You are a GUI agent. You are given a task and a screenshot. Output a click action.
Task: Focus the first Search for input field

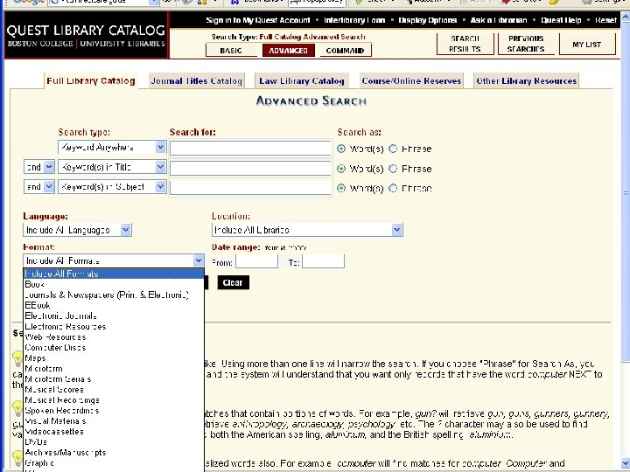coord(250,148)
